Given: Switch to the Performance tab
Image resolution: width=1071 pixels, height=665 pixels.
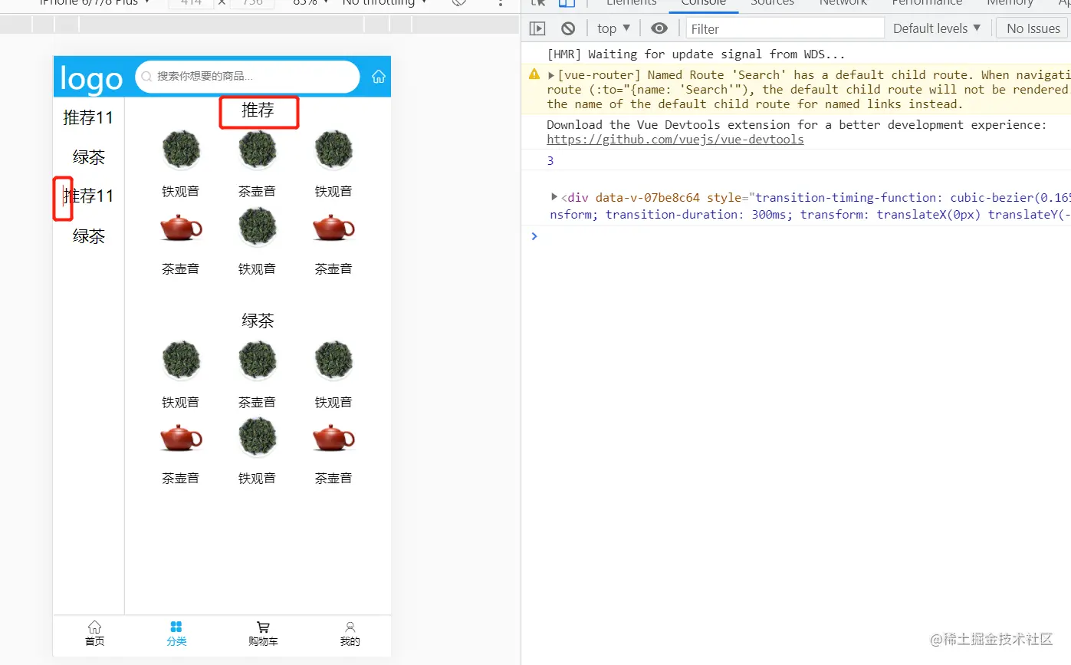Looking at the screenshot, I should coord(927,3).
